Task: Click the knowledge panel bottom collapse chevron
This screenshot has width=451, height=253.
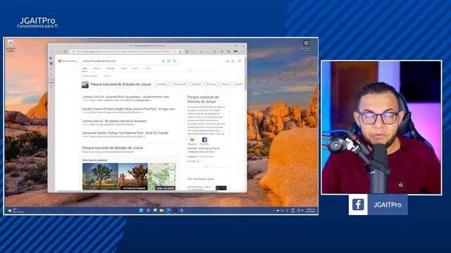Action: pos(206,167)
